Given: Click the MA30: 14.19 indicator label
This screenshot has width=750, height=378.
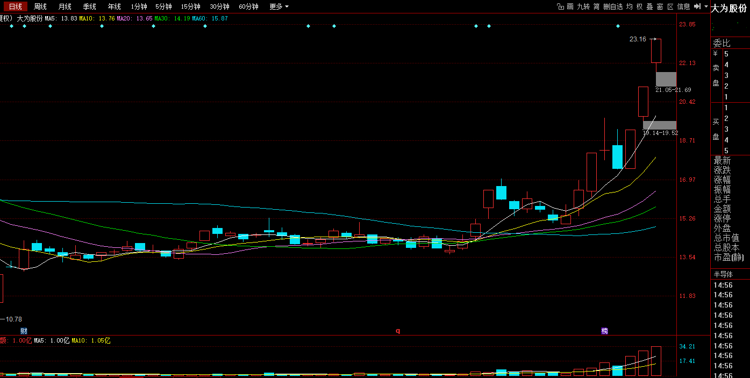Looking at the screenshot, I should 172,18.
